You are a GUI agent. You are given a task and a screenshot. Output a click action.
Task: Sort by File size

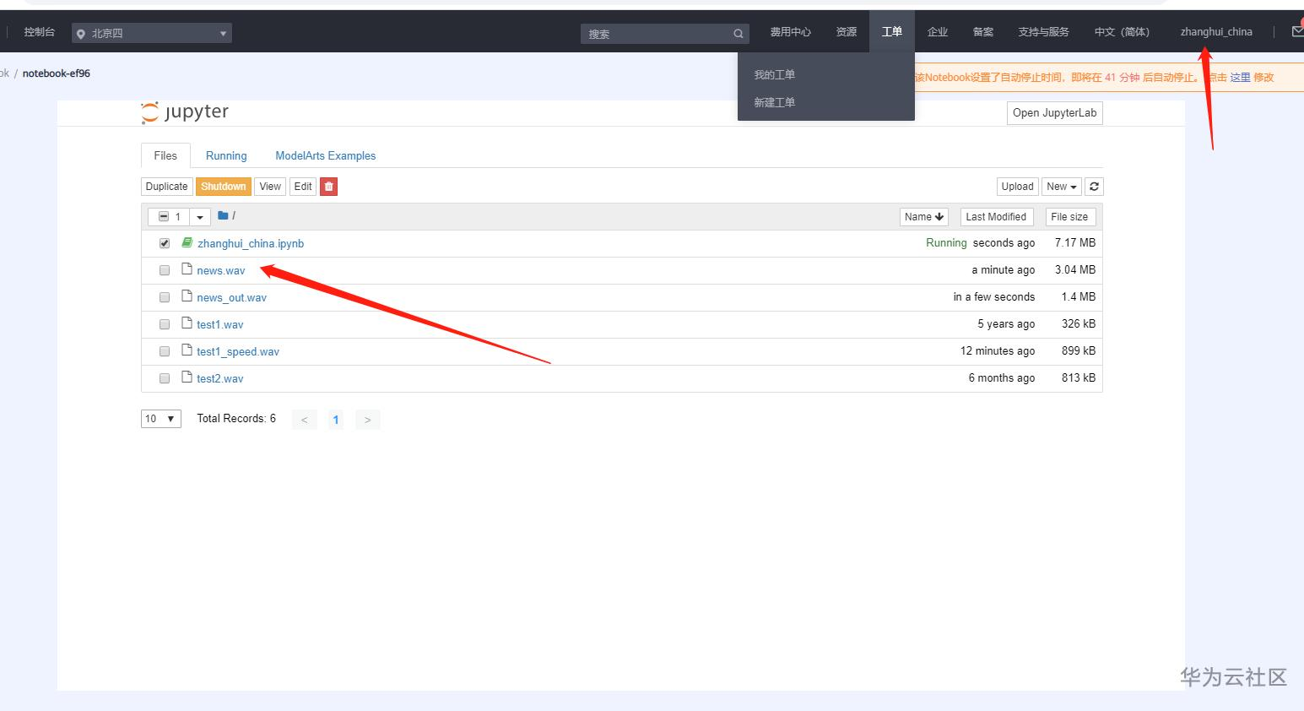[x=1069, y=217]
